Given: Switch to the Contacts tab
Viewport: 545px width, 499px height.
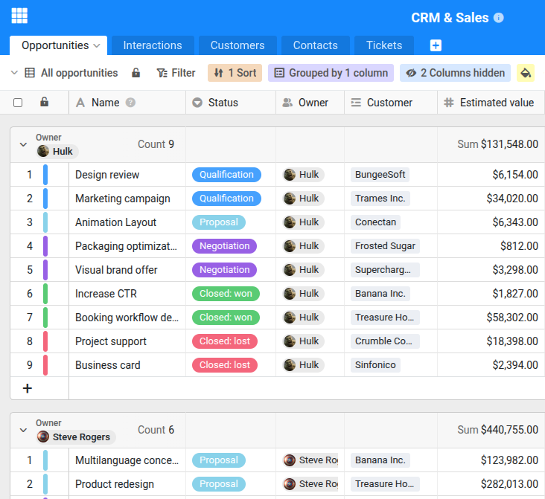Looking at the screenshot, I should (x=316, y=45).
